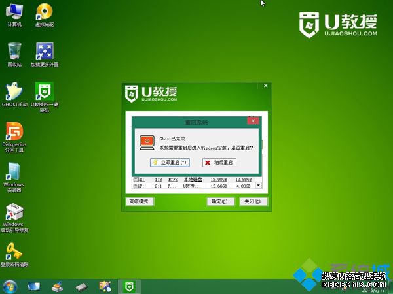
Task: Close the 重启系统 dialog
Action: coord(253,121)
